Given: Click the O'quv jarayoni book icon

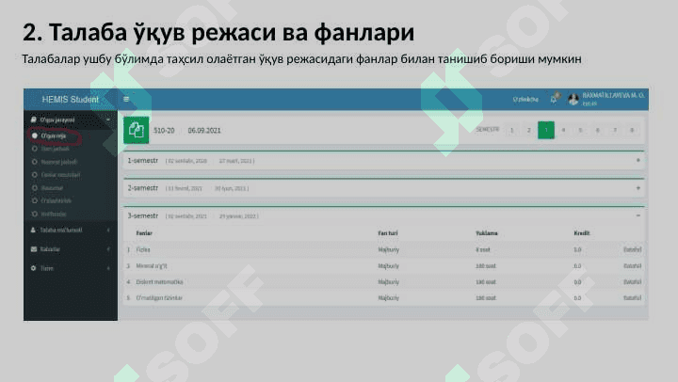Looking at the screenshot, I should [x=34, y=119].
